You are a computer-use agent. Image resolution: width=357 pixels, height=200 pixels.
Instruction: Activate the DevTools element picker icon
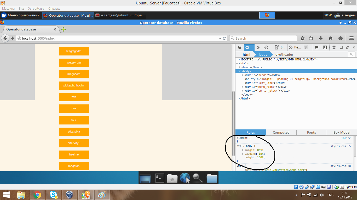[240, 47]
